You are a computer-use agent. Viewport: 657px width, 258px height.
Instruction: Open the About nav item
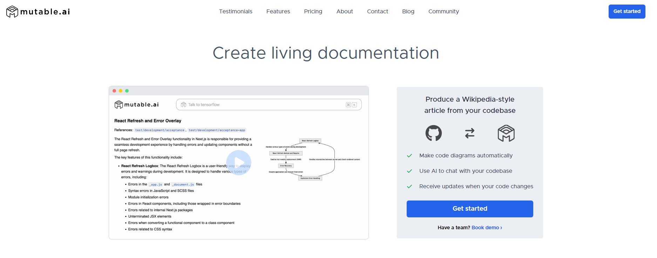point(345,12)
